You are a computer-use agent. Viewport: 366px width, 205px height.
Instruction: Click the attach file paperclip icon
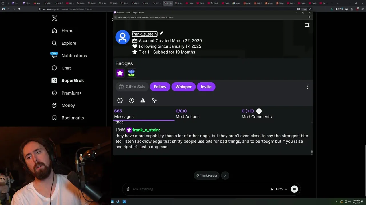click(128, 189)
